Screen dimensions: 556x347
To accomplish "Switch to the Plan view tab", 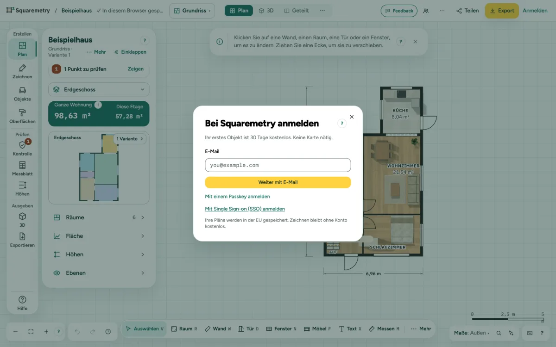I will coord(239,11).
